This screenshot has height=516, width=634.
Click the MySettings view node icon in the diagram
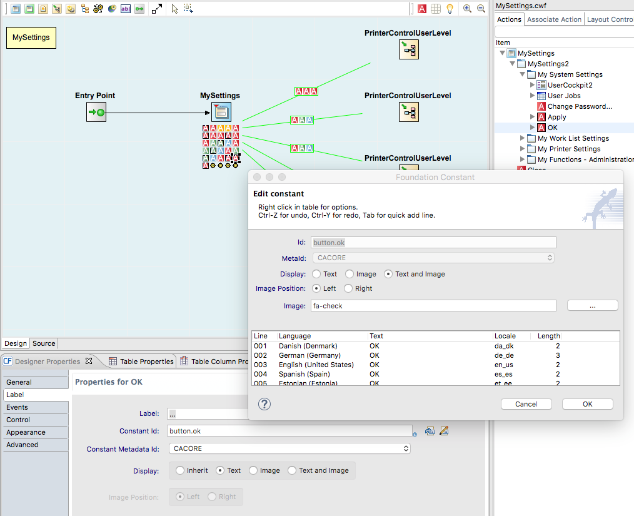coord(221,112)
